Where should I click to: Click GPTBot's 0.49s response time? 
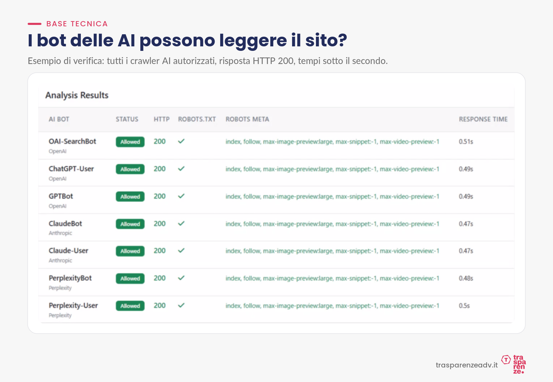pos(466,196)
